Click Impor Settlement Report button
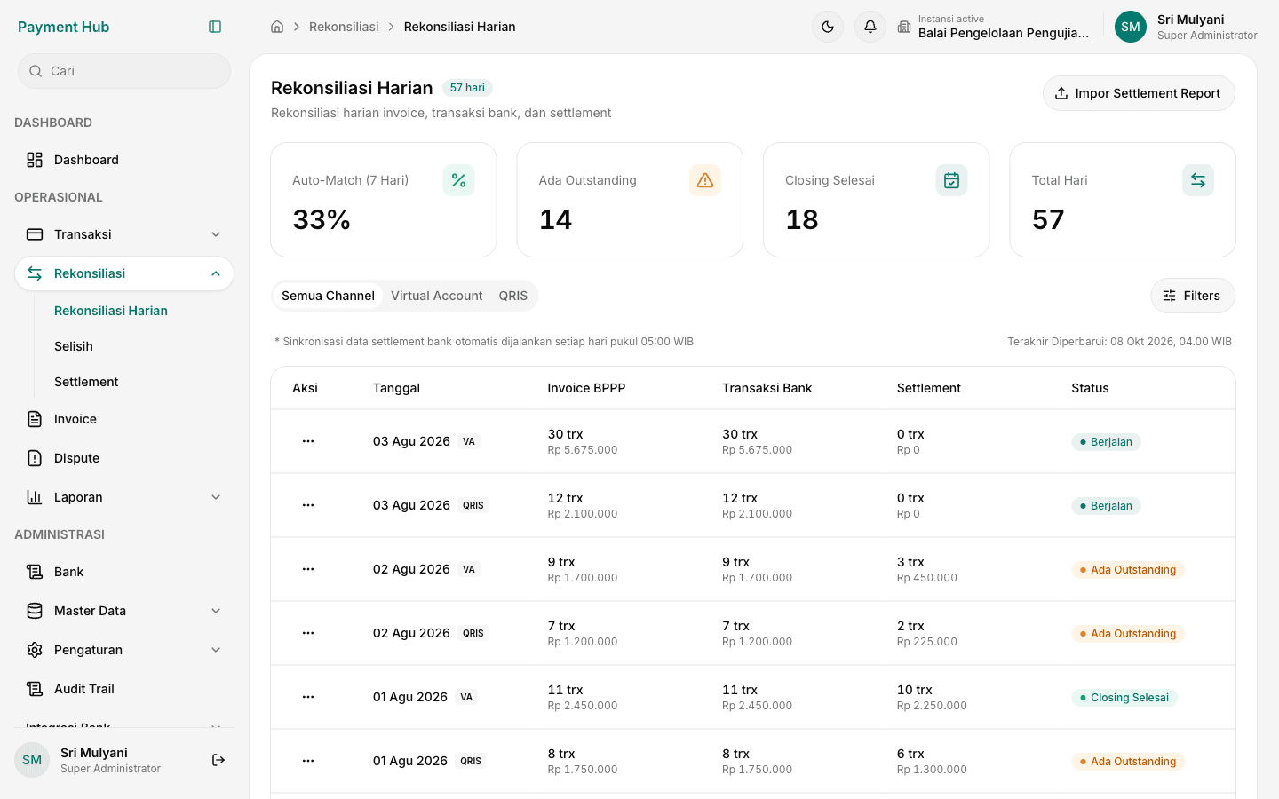Viewport: 1279px width, 799px height. (1139, 93)
